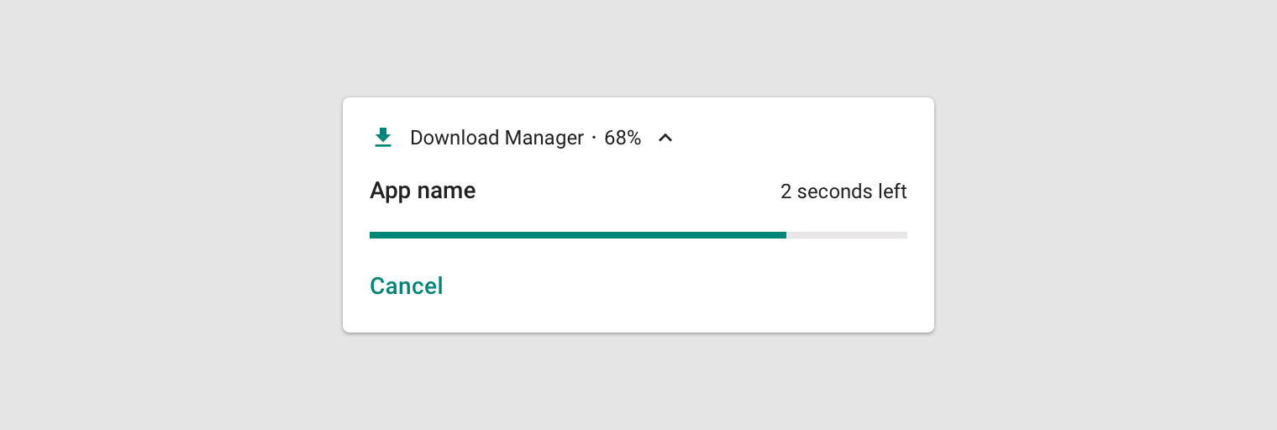Viewport: 1277px width, 430px height.
Task: Click the end point of the teal progress fill
Action: pos(784,235)
